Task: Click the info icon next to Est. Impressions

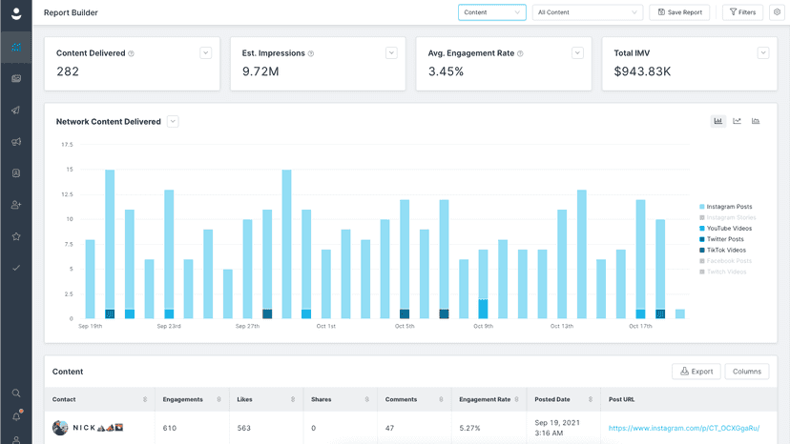Action: 311,53
